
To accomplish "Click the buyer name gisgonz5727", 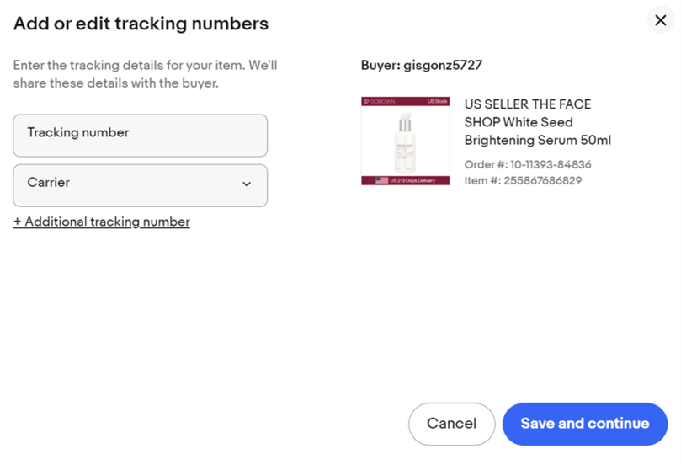I will (443, 65).
